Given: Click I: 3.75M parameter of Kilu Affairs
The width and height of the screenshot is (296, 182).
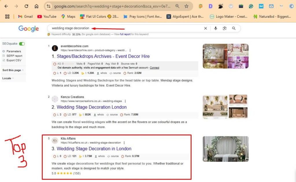Looking at the screenshot, I should (86, 156).
